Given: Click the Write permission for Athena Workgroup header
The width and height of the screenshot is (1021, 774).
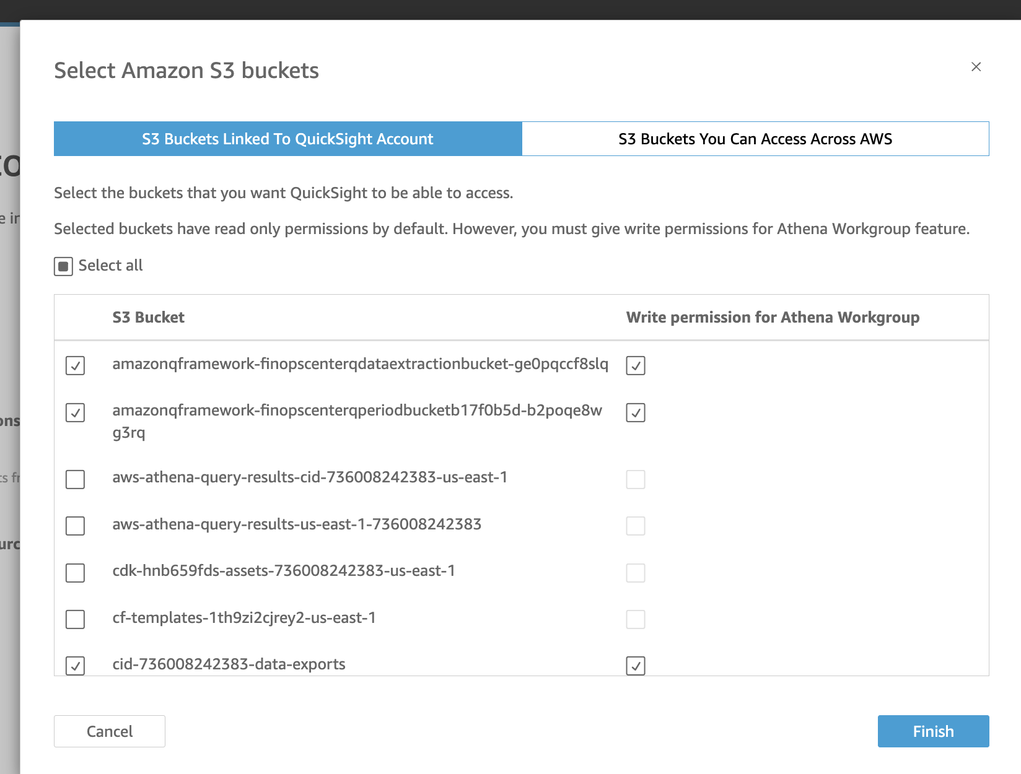Looking at the screenshot, I should (773, 318).
